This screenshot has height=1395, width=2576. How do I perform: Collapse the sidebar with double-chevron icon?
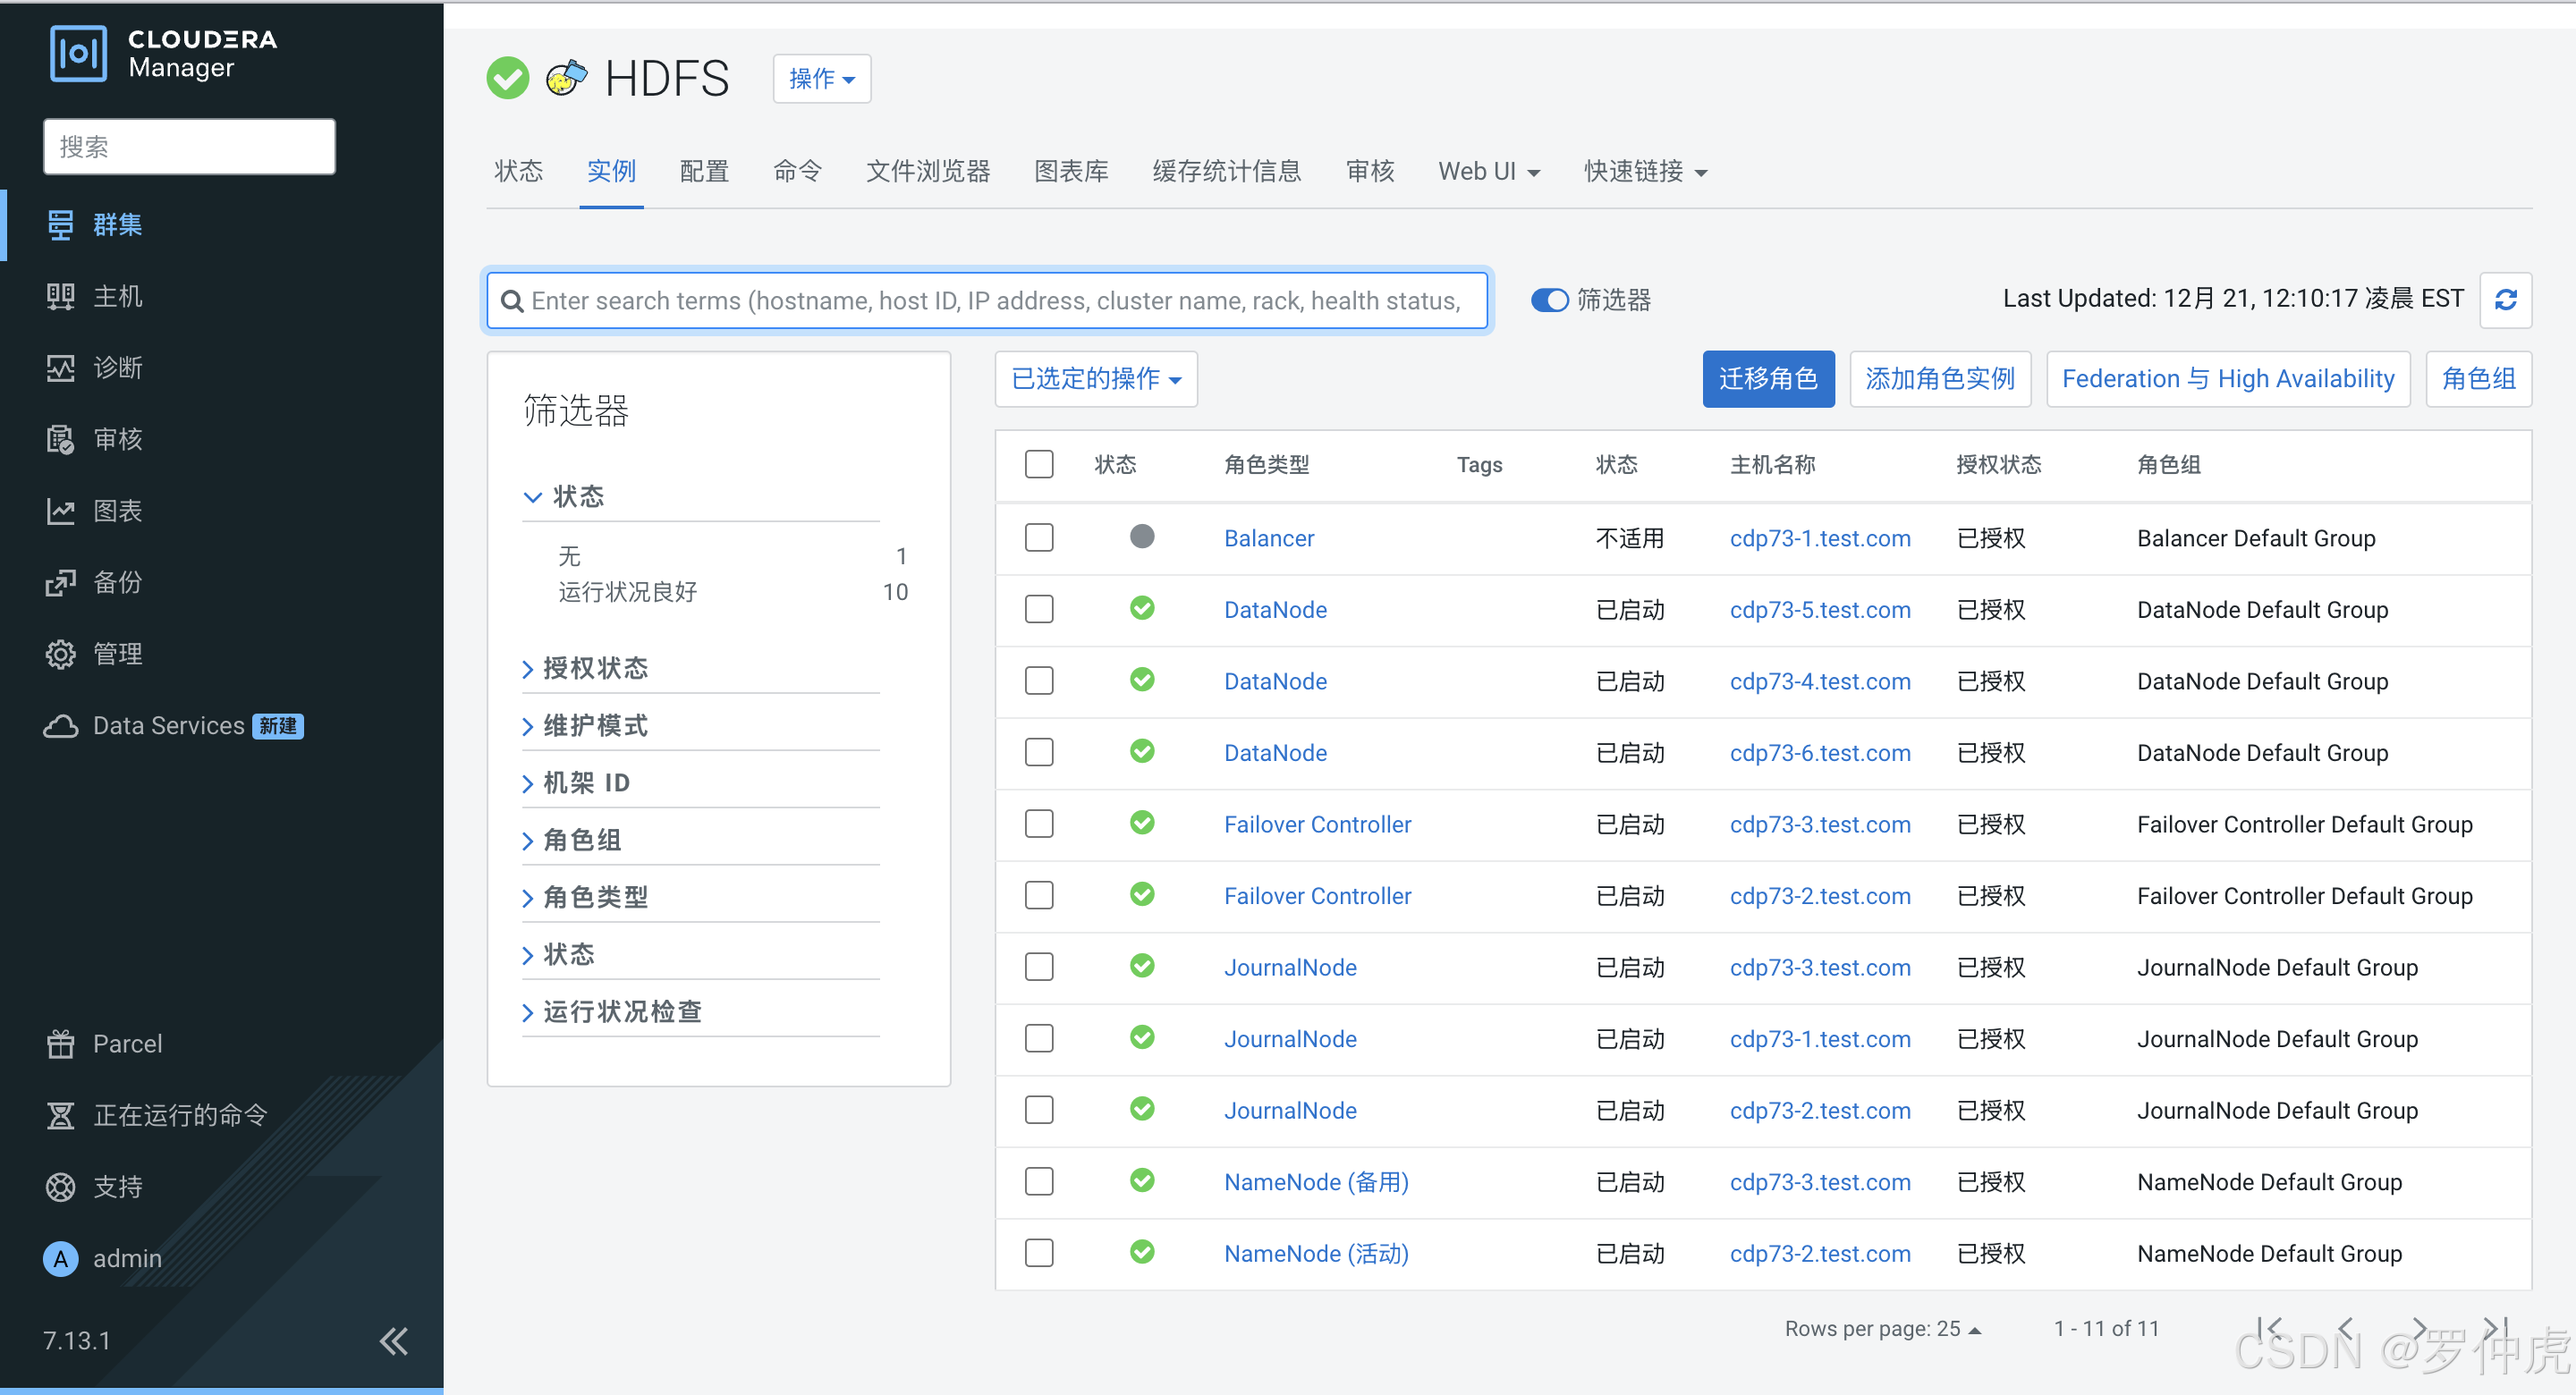(x=393, y=1341)
